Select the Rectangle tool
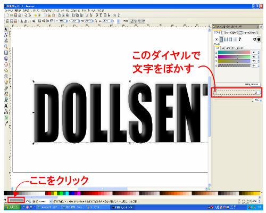 (x=6, y=53)
